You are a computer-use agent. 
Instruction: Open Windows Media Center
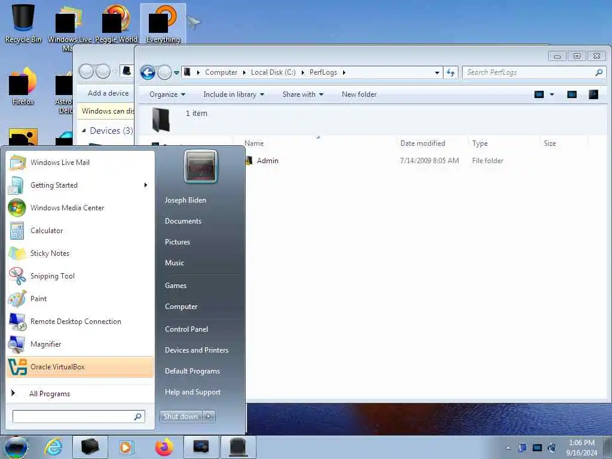click(x=80, y=207)
